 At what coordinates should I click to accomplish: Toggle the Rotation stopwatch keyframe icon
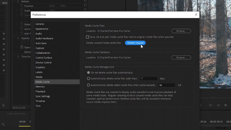click(x=22, y=24)
